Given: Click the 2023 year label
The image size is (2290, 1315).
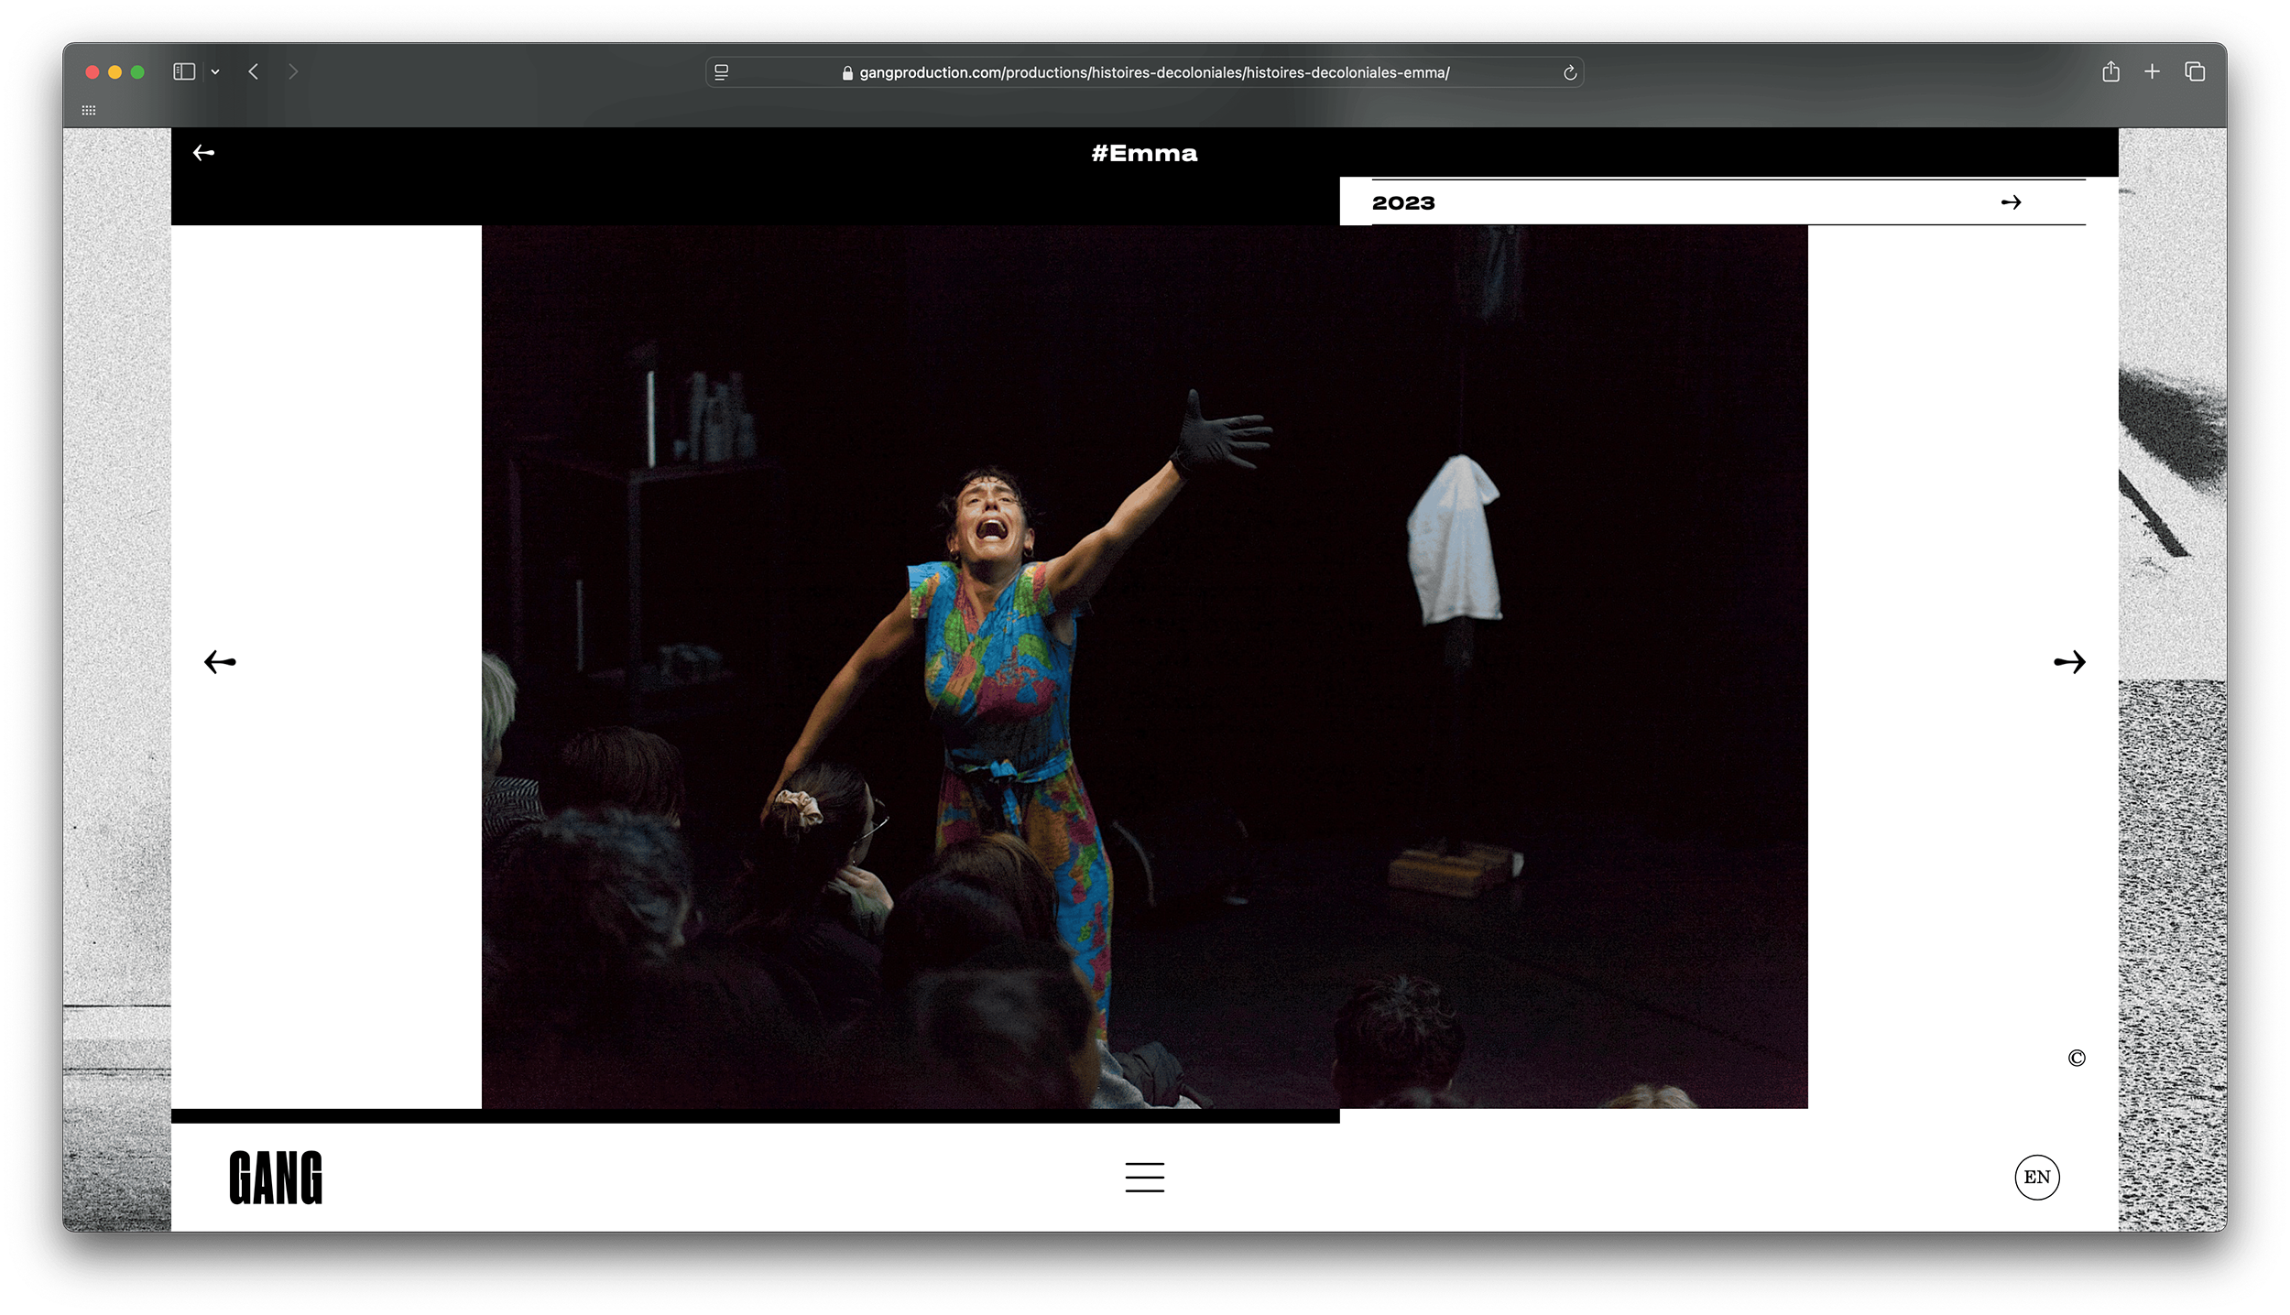Looking at the screenshot, I should [x=1403, y=203].
